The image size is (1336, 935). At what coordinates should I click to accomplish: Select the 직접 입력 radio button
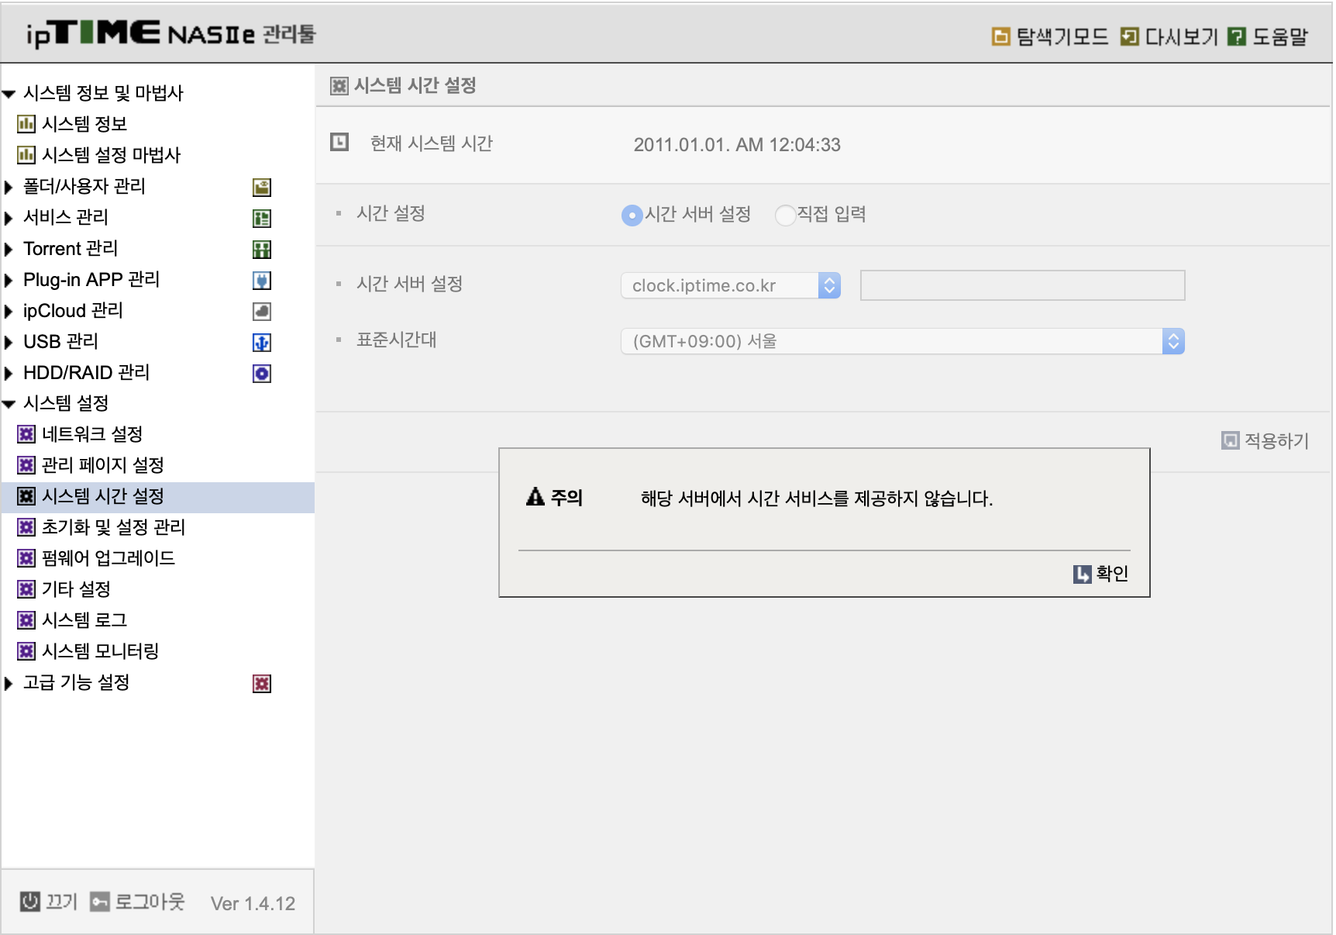785,215
